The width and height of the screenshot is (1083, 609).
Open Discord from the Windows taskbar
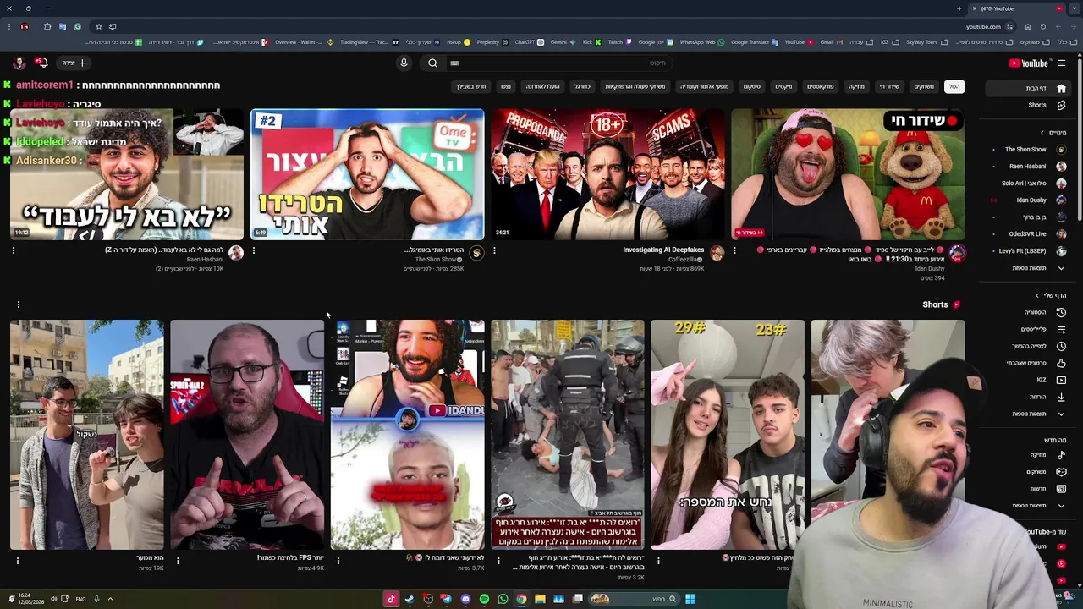point(465,599)
